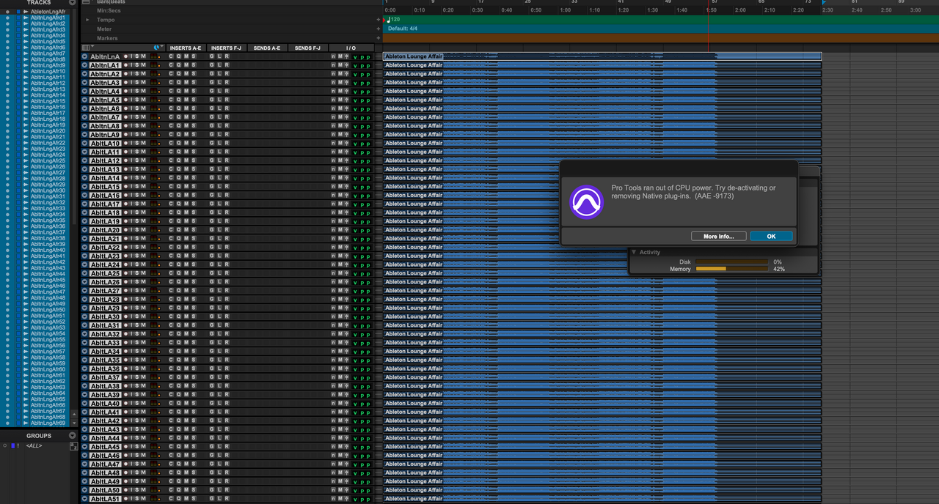Click the INSERTS A-E column header
This screenshot has height=504, width=939.
185,48
